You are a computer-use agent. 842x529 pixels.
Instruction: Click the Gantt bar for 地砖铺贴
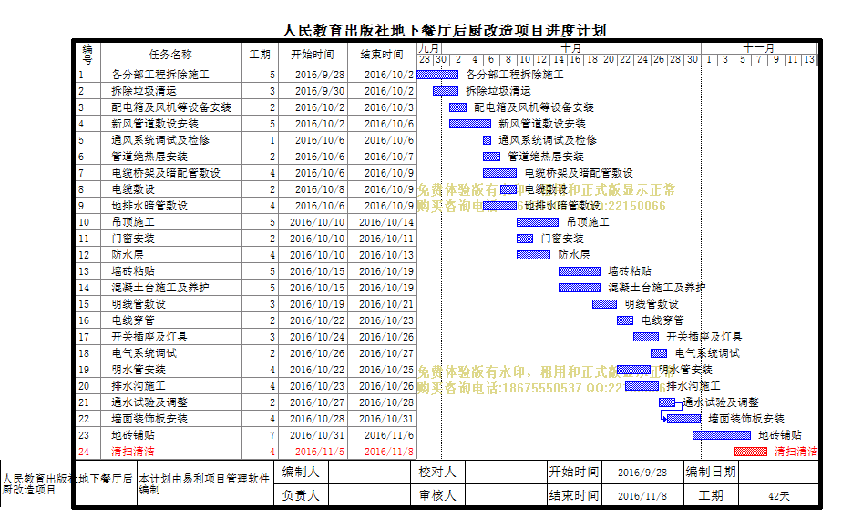pyautogui.click(x=722, y=435)
